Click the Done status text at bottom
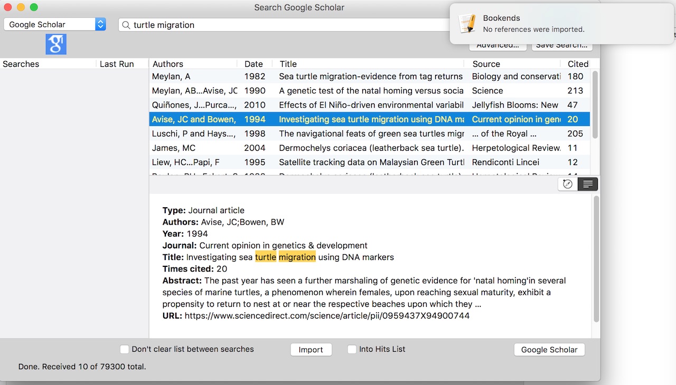 (x=82, y=367)
